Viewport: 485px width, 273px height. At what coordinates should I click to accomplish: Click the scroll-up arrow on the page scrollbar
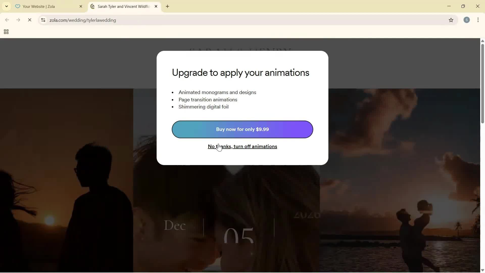coord(482,41)
